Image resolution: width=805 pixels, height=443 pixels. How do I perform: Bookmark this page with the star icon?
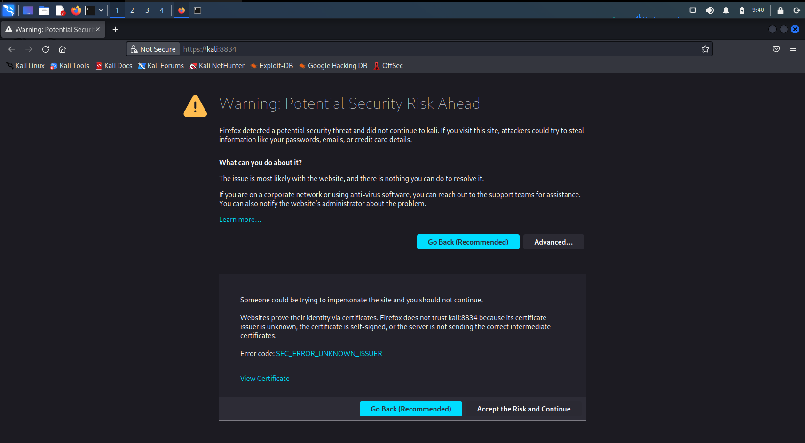pyautogui.click(x=705, y=49)
